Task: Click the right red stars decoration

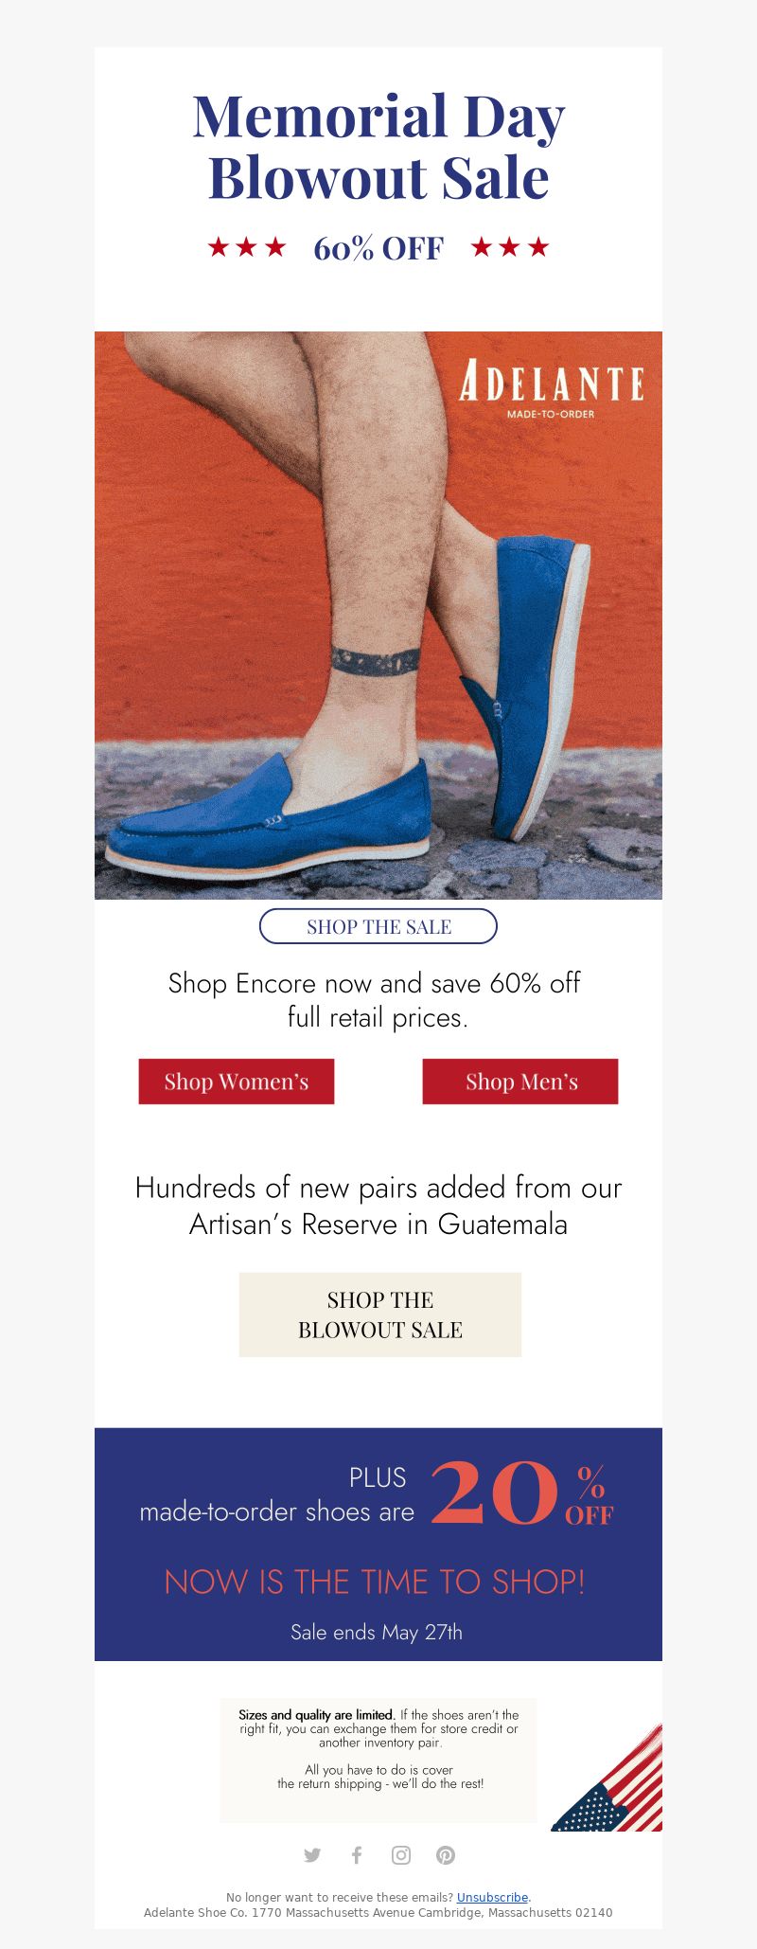Action: point(510,247)
